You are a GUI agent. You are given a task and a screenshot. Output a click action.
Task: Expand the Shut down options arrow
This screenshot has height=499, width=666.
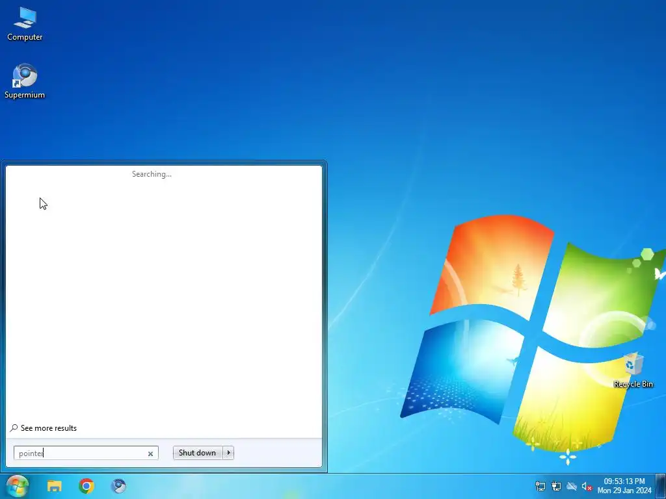[228, 453]
